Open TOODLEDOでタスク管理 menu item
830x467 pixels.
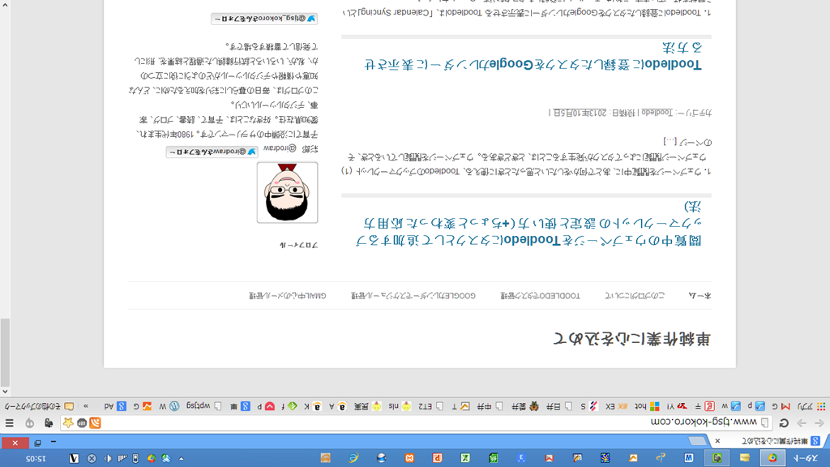click(x=541, y=296)
